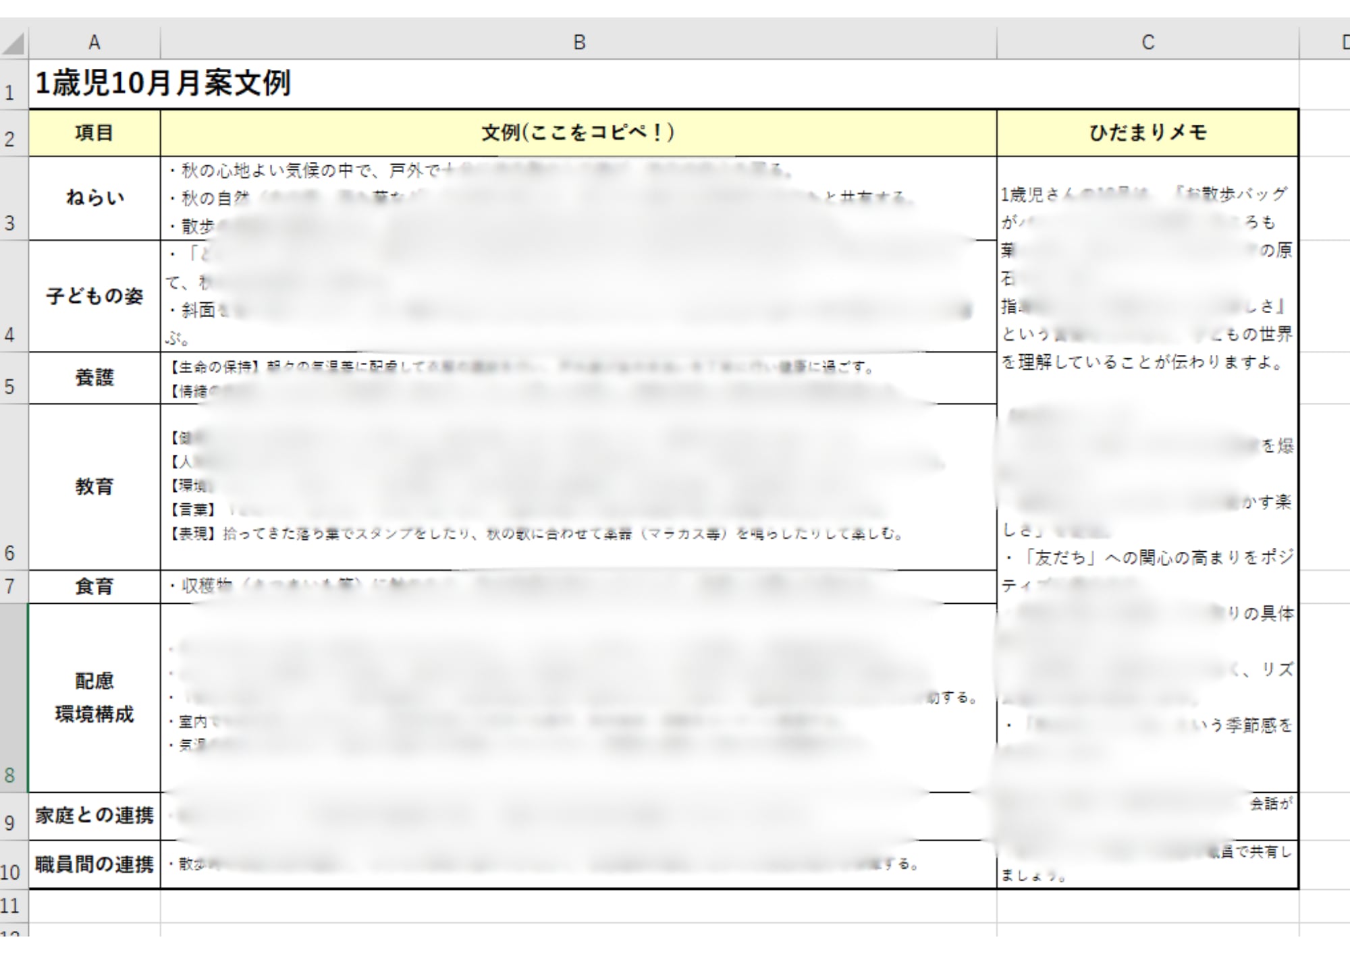Select the 子どもの姿 cell
This screenshot has height=954, width=1350.
[x=94, y=296]
